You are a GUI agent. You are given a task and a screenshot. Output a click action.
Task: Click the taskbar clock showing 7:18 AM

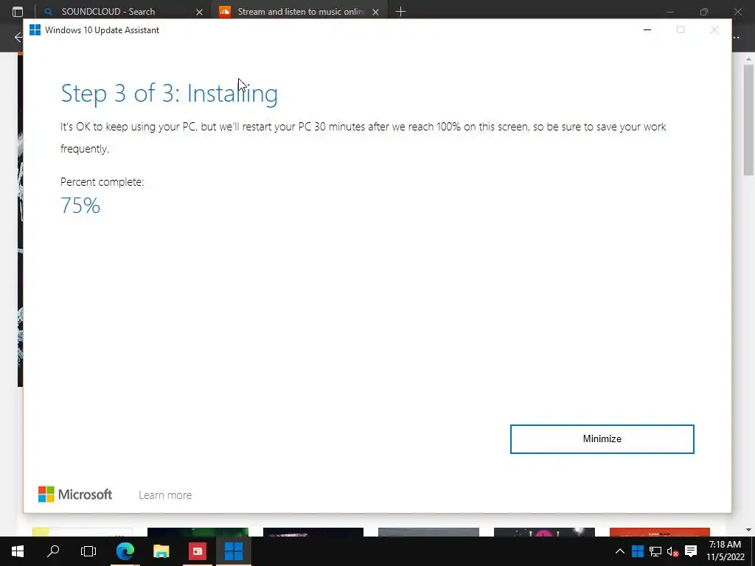(x=726, y=551)
